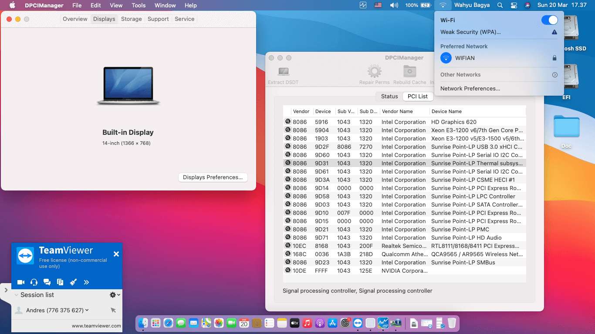Click the www.teamviewer.com link

tap(96, 326)
